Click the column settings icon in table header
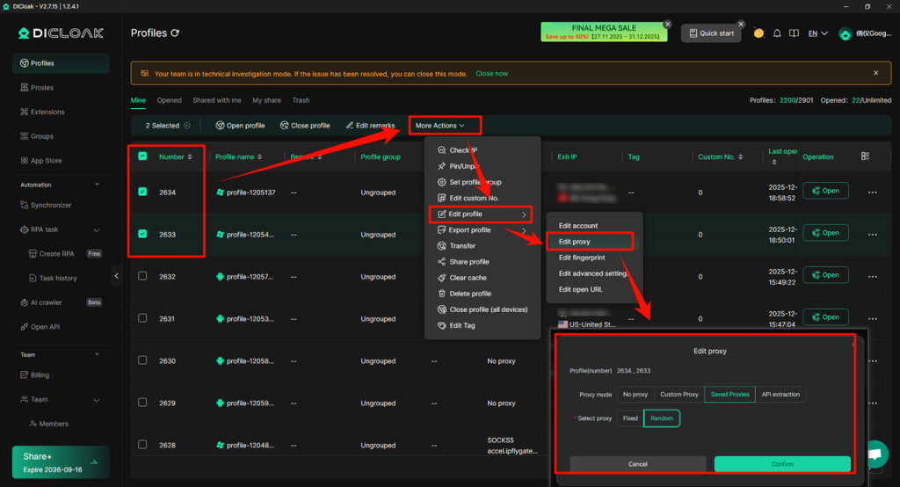900x487 pixels. [865, 156]
